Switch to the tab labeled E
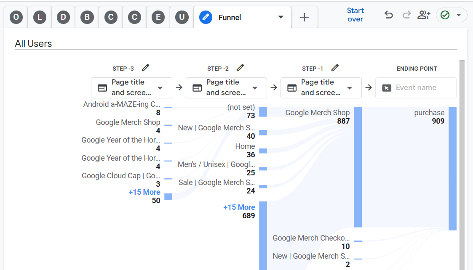Image resolution: width=473 pixels, height=270 pixels. (158, 17)
